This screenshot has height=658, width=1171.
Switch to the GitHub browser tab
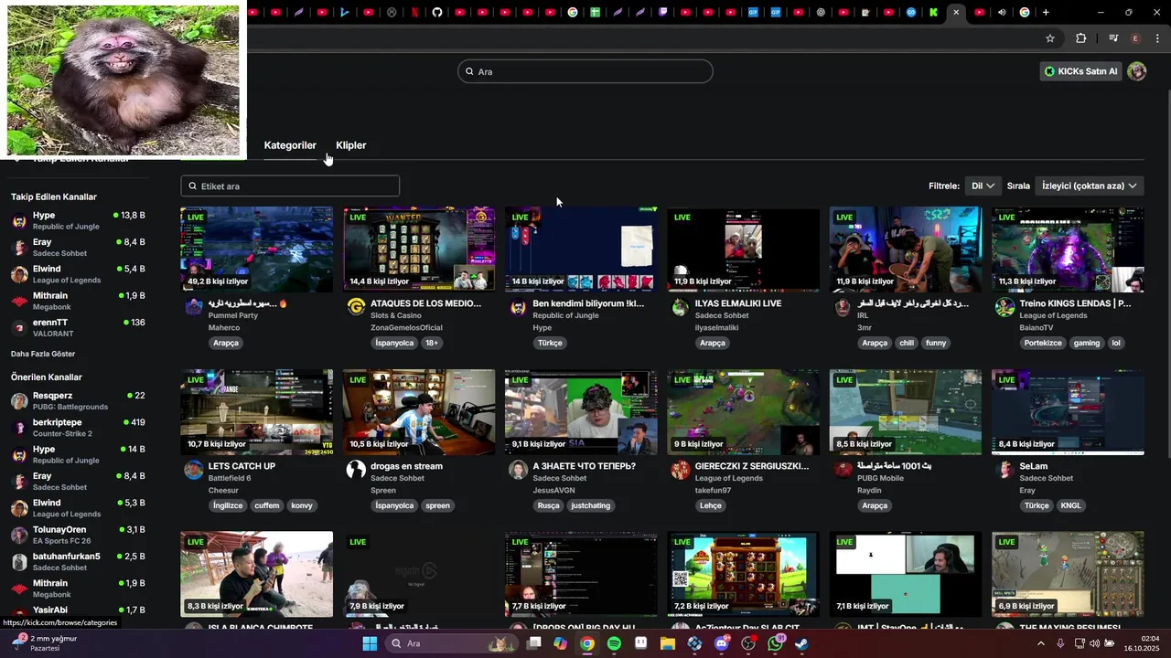[437, 13]
